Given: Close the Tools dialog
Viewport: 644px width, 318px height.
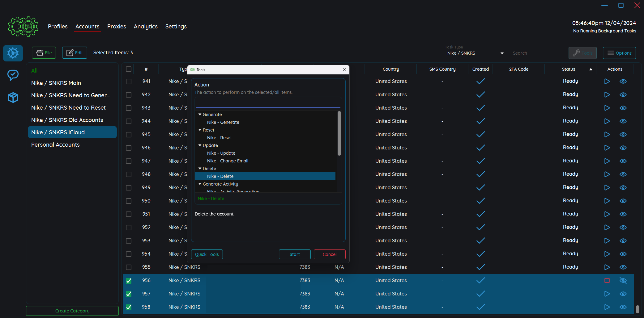Looking at the screenshot, I should [x=345, y=70].
